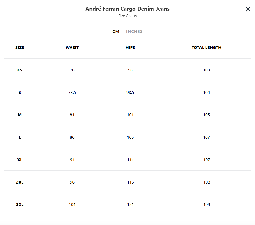
Task: Click the André Ferran Cargo Denim Jeans title
Action: (x=128, y=9)
